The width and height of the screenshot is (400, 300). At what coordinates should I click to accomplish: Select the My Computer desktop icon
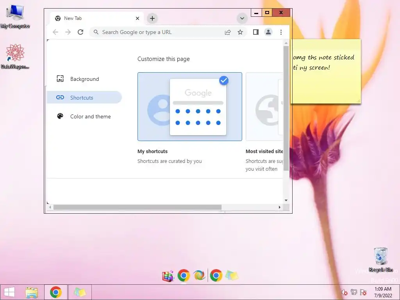[x=15, y=16]
